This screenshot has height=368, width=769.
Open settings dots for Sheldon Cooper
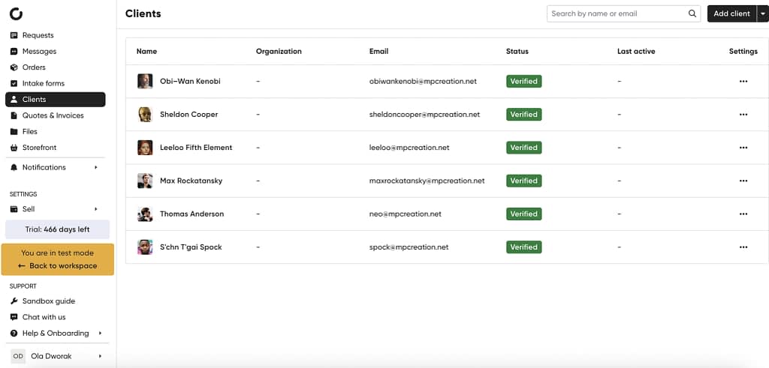click(743, 115)
